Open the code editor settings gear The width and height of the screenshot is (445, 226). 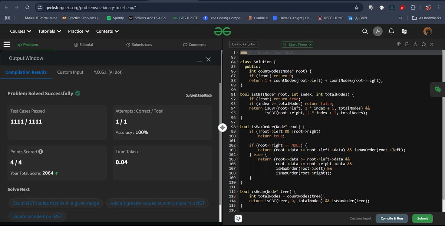coord(415,44)
